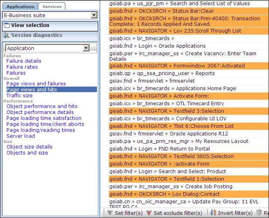269x218 pixels.
Task: Select row 'OKCKSRCH » Lov Dialog:Contact'
Action: (x=189, y=194)
